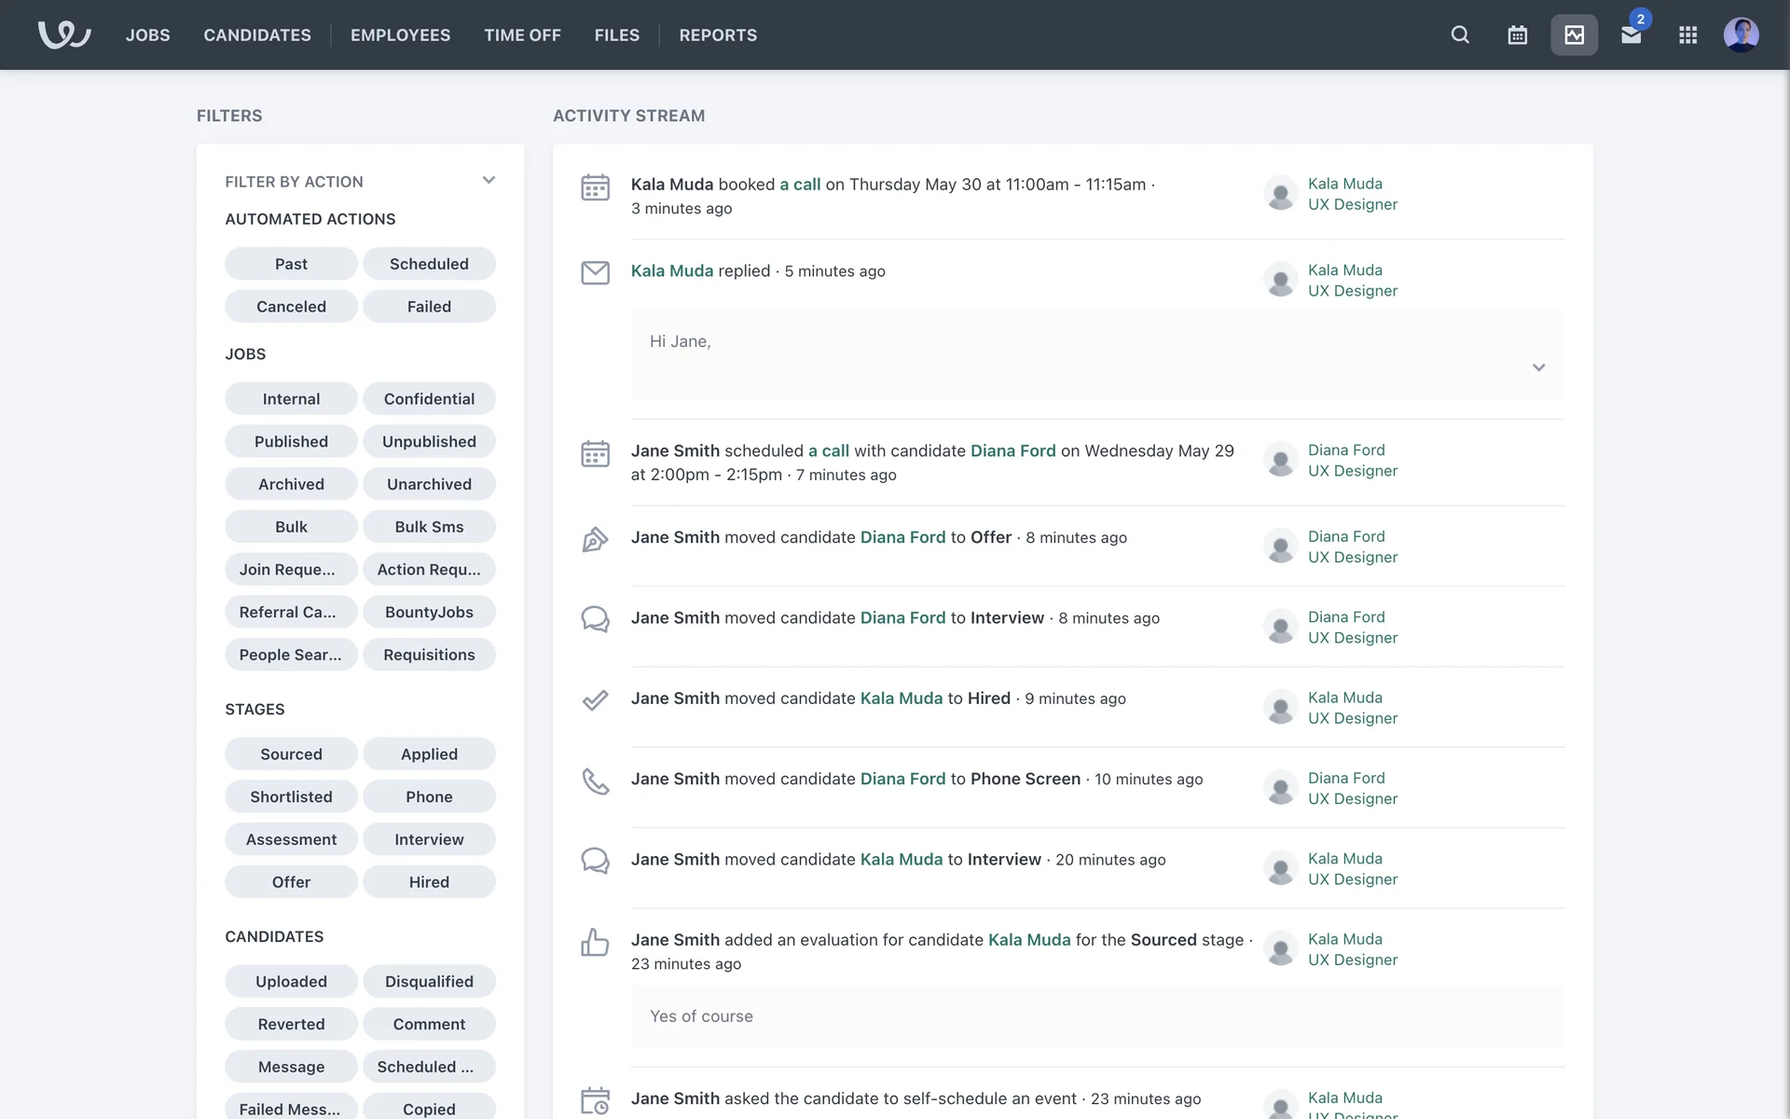Open user profile avatar menu
This screenshot has width=1790, height=1119.
(1741, 35)
